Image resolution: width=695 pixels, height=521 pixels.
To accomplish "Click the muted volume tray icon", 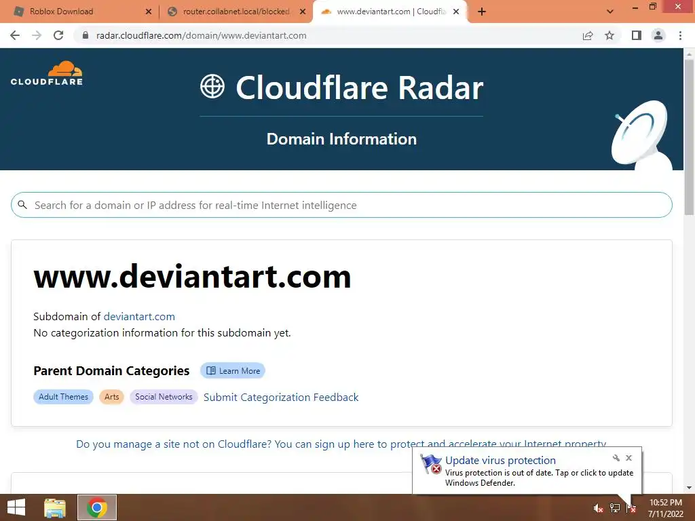I will pyautogui.click(x=598, y=508).
